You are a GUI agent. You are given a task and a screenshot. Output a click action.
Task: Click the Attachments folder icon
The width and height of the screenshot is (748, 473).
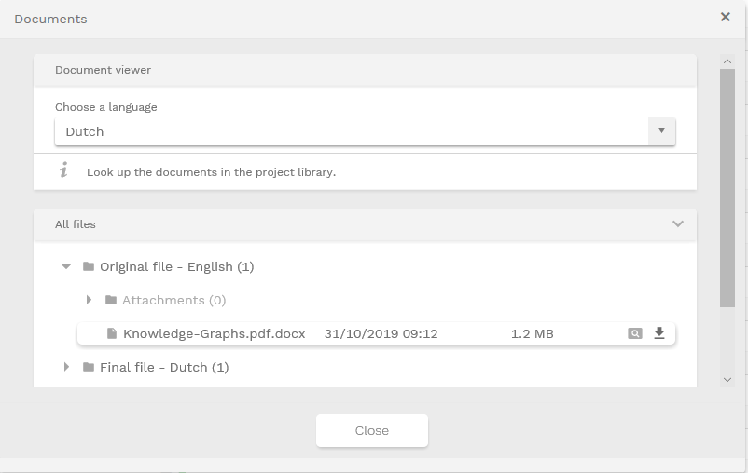click(111, 301)
